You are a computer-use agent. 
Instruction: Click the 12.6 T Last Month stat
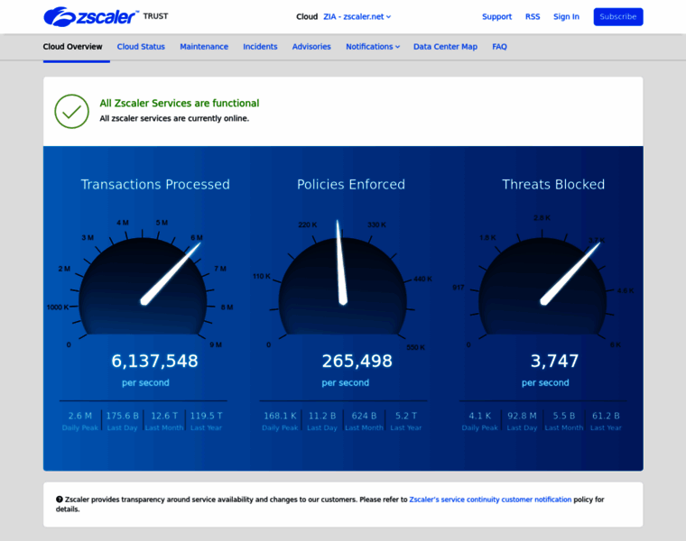point(164,421)
